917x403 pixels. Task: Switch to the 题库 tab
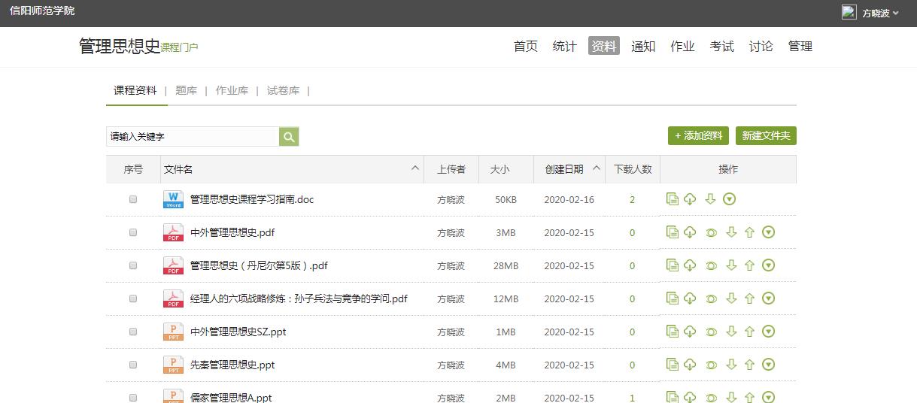(186, 90)
